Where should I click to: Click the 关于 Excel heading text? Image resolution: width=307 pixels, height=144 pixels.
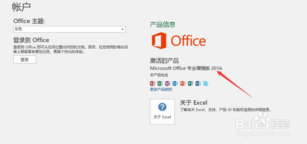(x=193, y=102)
